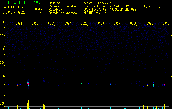Click the 'Observer' field label

coord(56,3)
